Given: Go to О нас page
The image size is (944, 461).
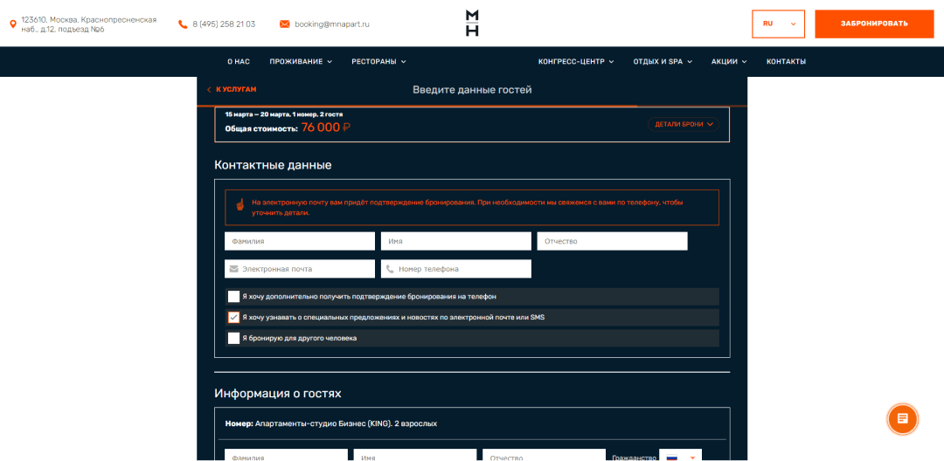Looking at the screenshot, I should pyautogui.click(x=239, y=61).
